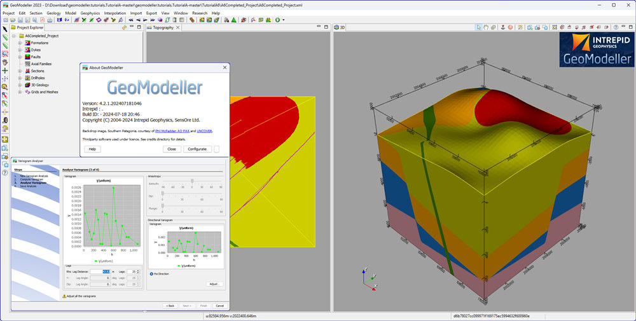Click the Plunge anisotropy slider handle

[163, 205]
